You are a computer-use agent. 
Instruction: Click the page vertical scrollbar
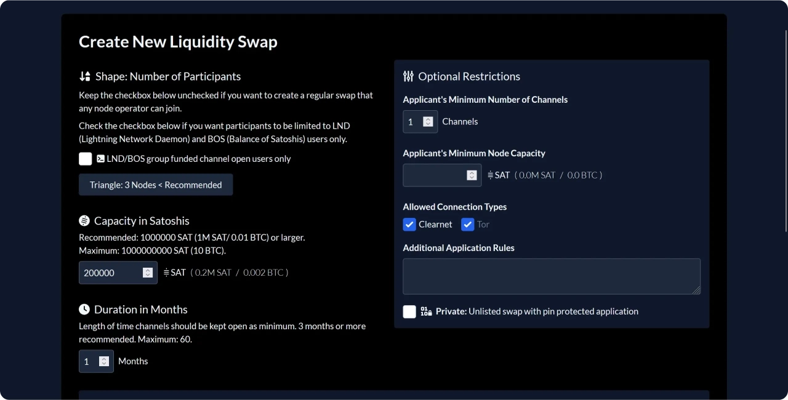tap(786, 123)
